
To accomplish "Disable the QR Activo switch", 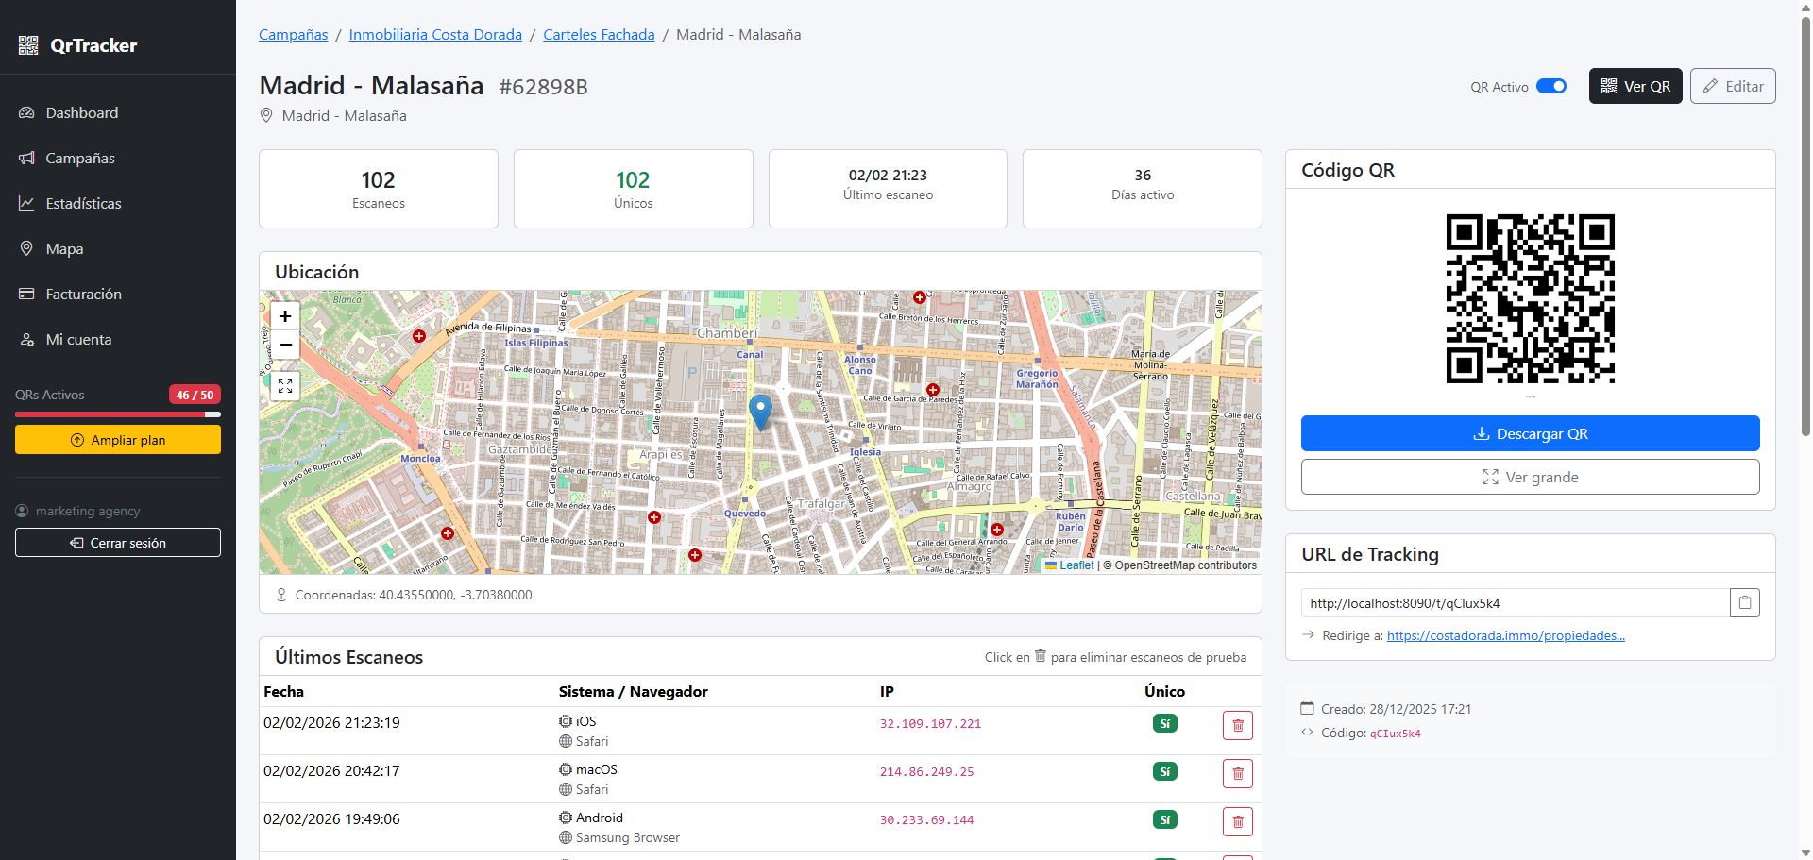I will coord(1550,87).
